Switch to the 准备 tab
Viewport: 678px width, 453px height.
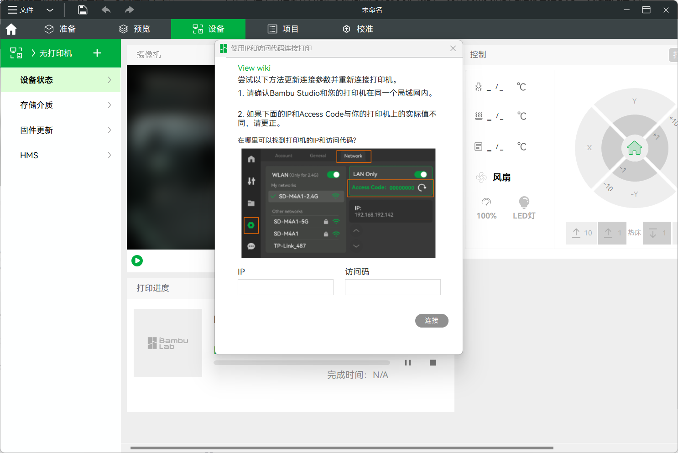point(60,29)
